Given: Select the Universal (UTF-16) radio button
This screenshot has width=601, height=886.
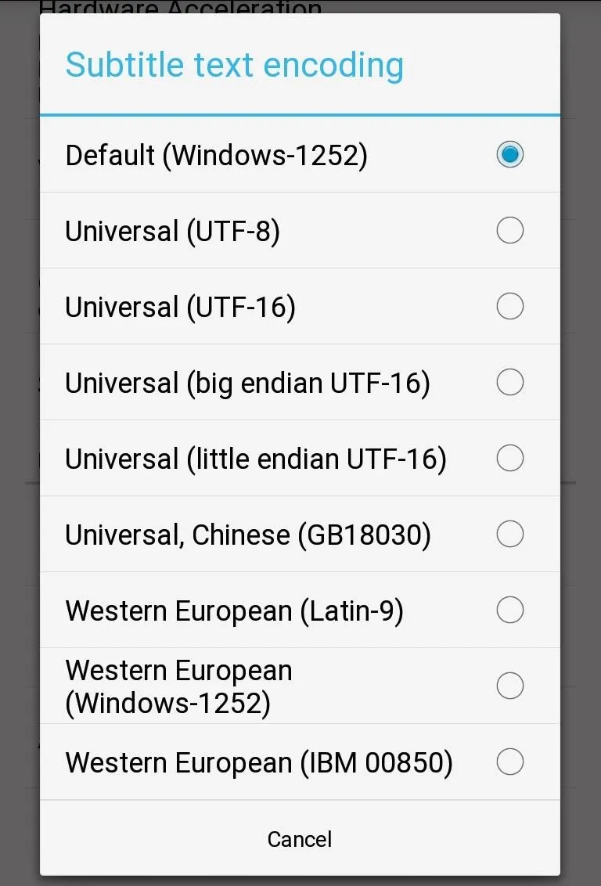Looking at the screenshot, I should pos(509,306).
